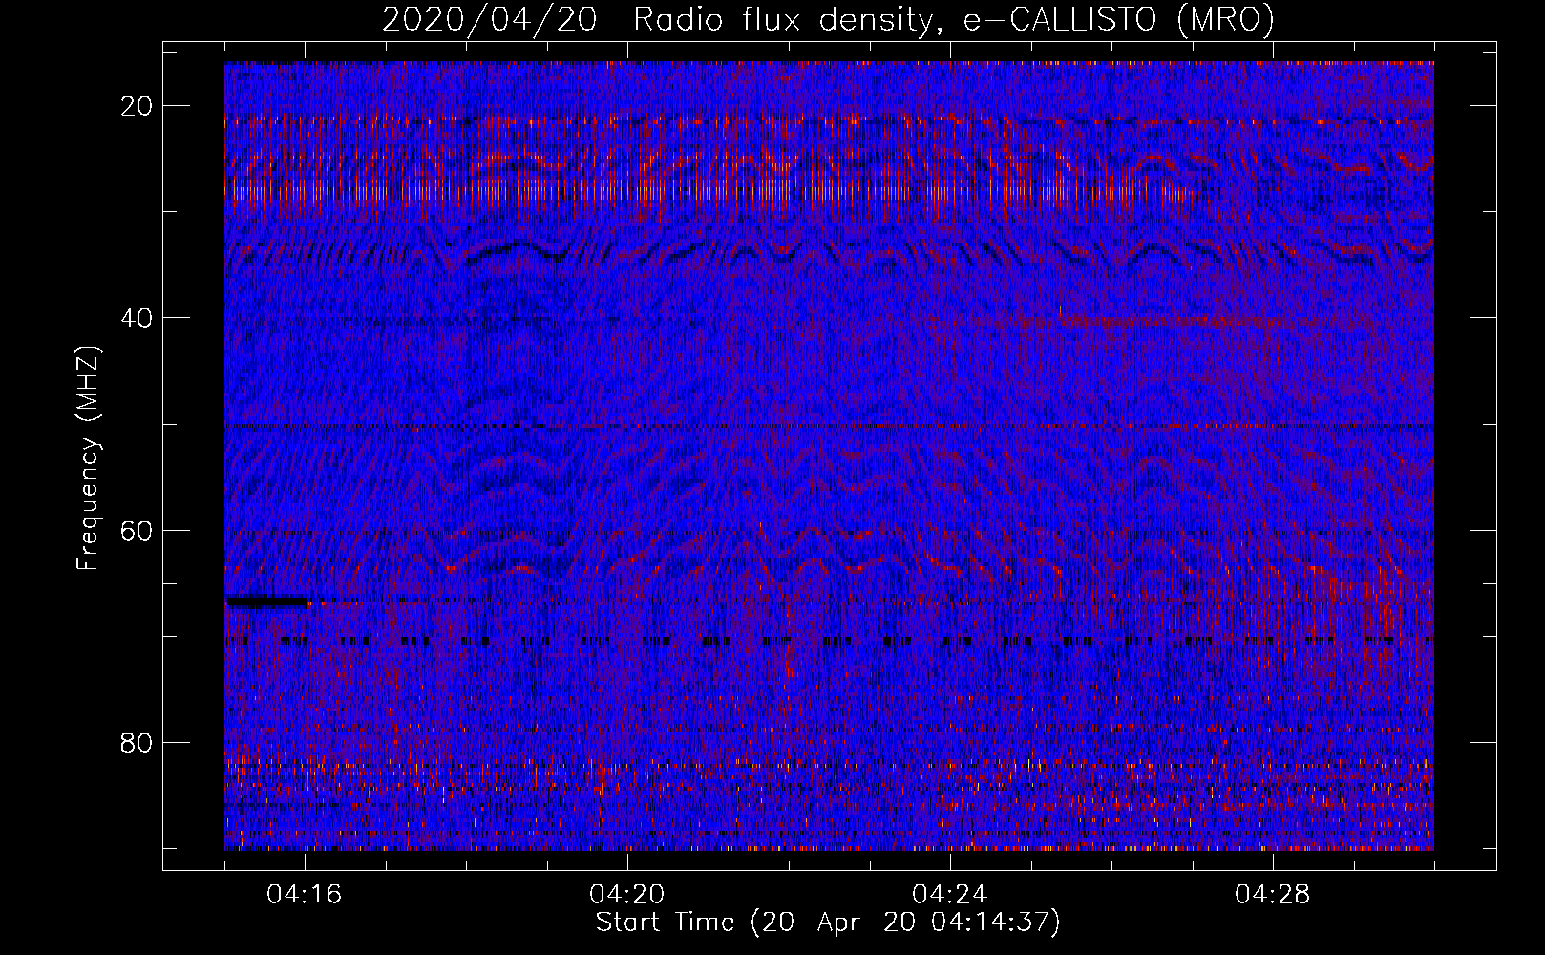1545x955 pixels.
Task: Click the time tick label "04:28"
Action: (1273, 895)
